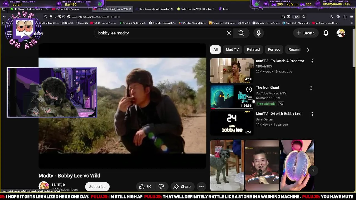Open the King of the Hill Season bookmark
This screenshot has height=200, width=356.
[222, 23]
